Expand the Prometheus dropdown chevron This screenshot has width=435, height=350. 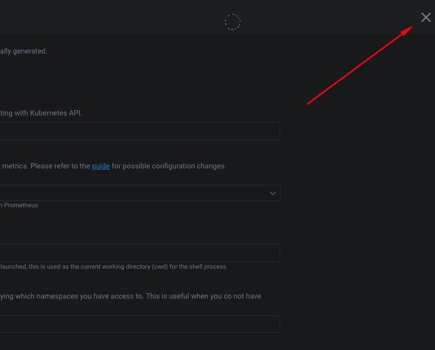click(273, 193)
